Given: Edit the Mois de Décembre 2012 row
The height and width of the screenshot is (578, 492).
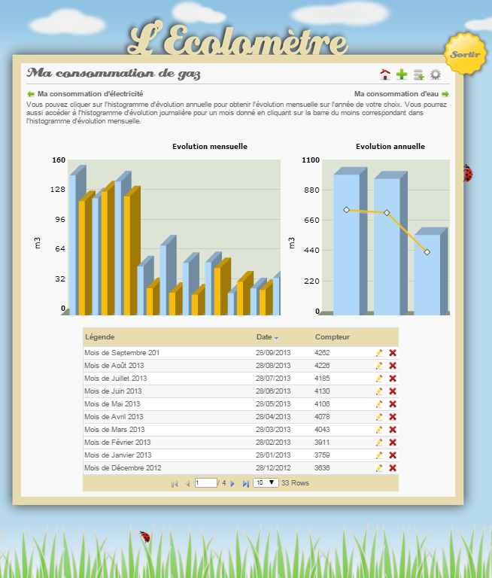Looking at the screenshot, I should pos(379,468).
